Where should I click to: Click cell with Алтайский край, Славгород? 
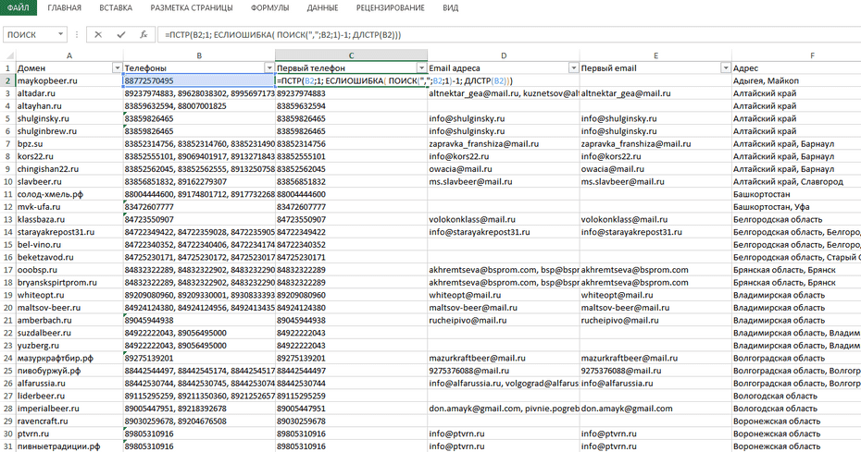(796, 181)
